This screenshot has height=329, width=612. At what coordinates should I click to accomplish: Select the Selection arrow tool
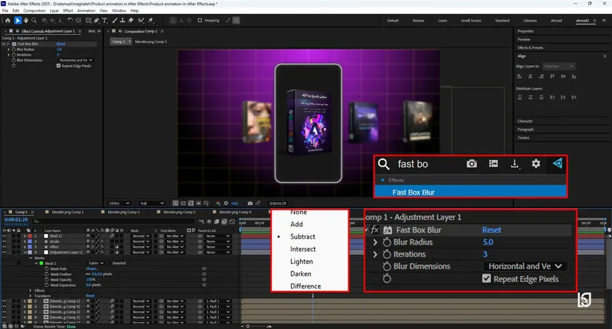18,20
